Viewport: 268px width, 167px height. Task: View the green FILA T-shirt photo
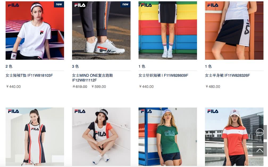point(168,137)
